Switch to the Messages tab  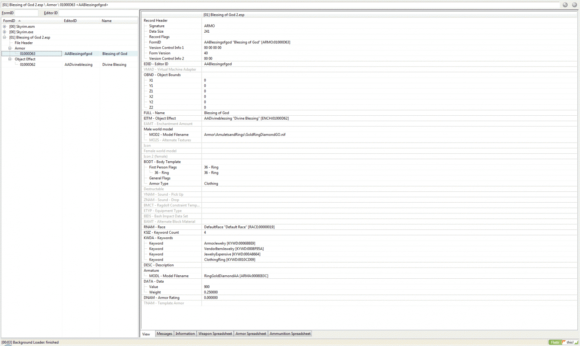pos(164,334)
